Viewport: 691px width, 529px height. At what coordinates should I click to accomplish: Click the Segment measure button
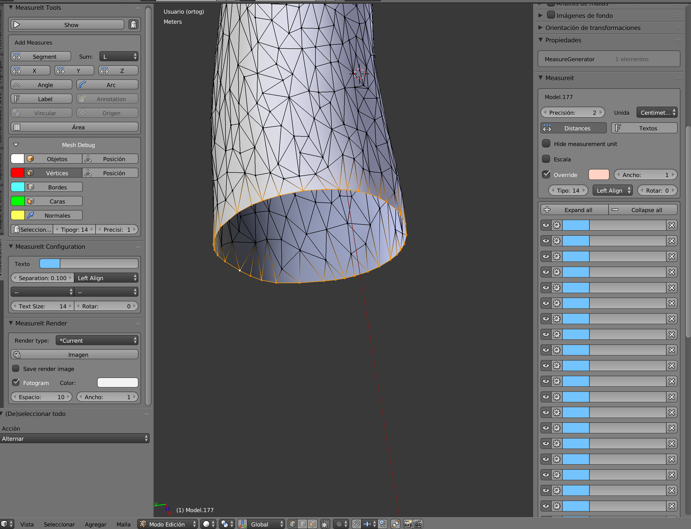tap(41, 56)
